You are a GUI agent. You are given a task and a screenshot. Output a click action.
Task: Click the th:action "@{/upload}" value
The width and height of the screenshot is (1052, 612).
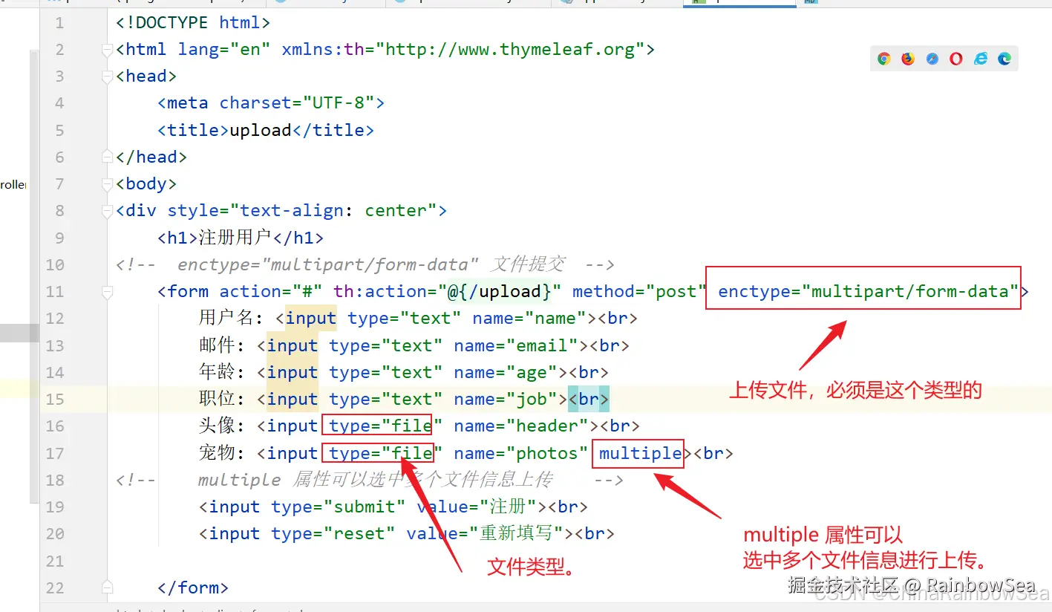[x=500, y=291]
